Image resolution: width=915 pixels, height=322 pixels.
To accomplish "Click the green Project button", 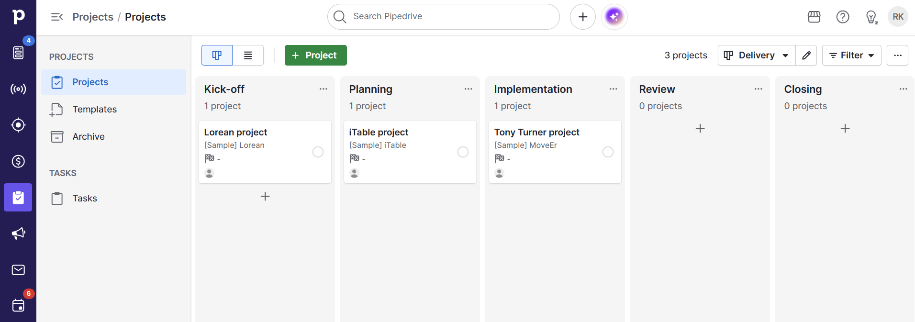I will (x=316, y=55).
